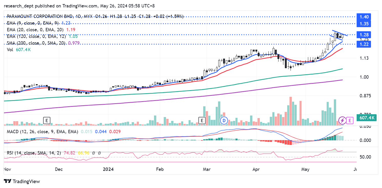Click the earnings E marker near December
The height and width of the screenshot is (188, 382).
47,120
